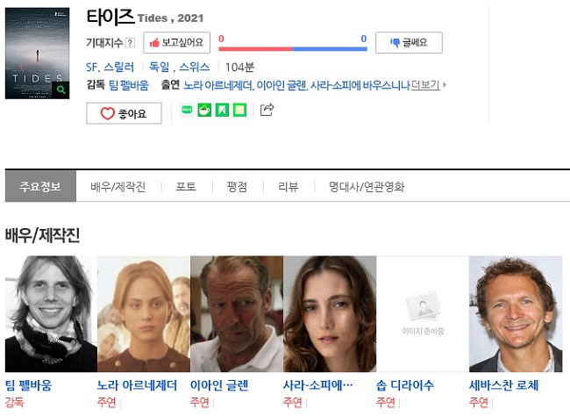570x416 pixels.
Task: Click the red-blue expectation index bar
Action: coord(293,49)
